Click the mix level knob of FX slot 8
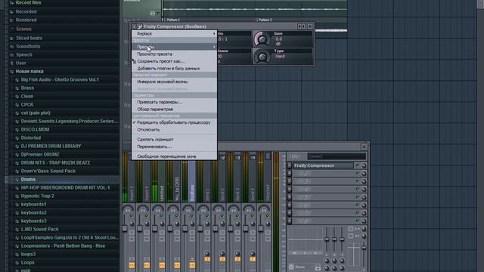This screenshot has width=484, height=272. click(364, 221)
